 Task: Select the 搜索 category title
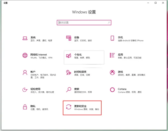pyautogui.click(x=77, y=89)
